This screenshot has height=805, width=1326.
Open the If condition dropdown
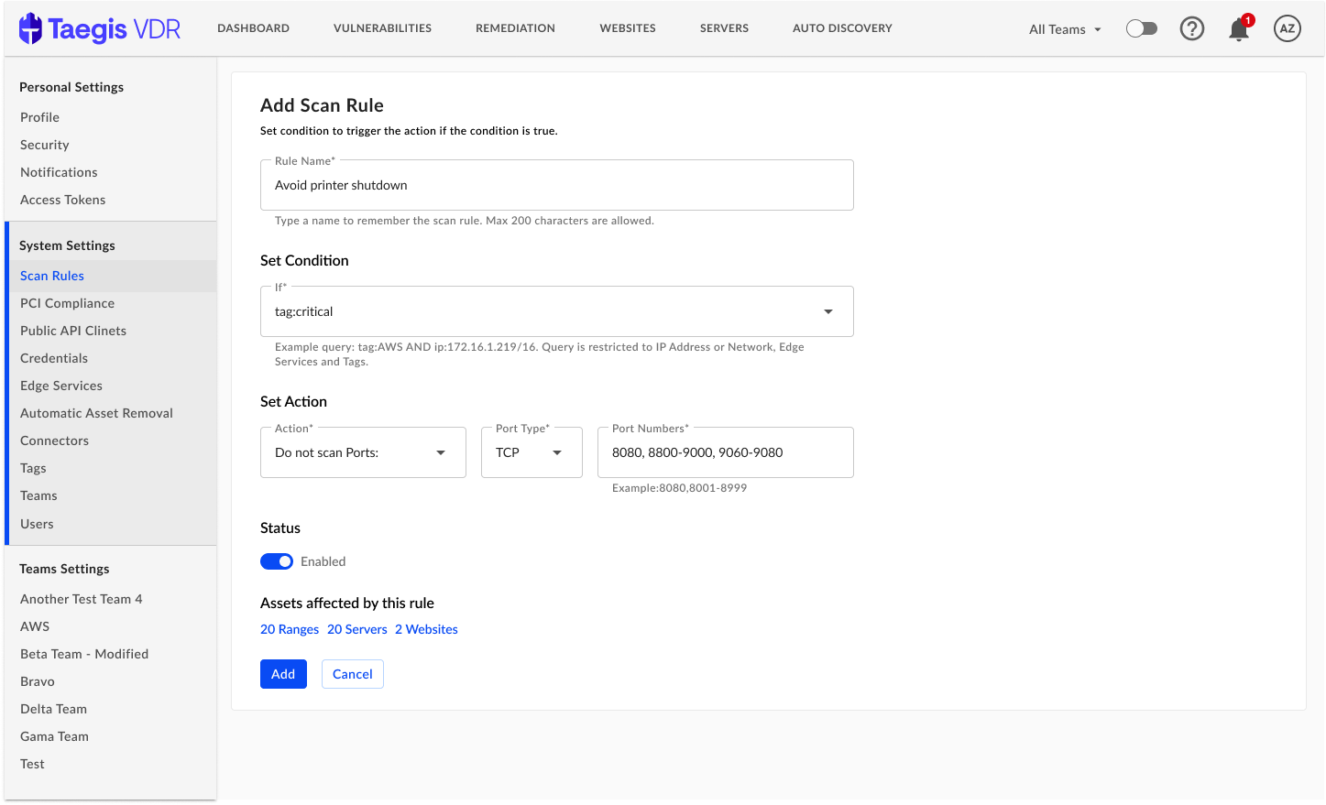[557, 311]
